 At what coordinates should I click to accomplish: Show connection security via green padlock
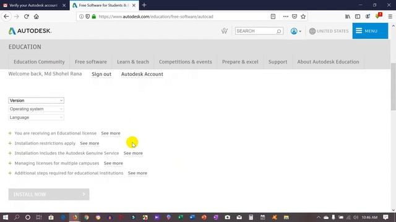click(94, 17)
